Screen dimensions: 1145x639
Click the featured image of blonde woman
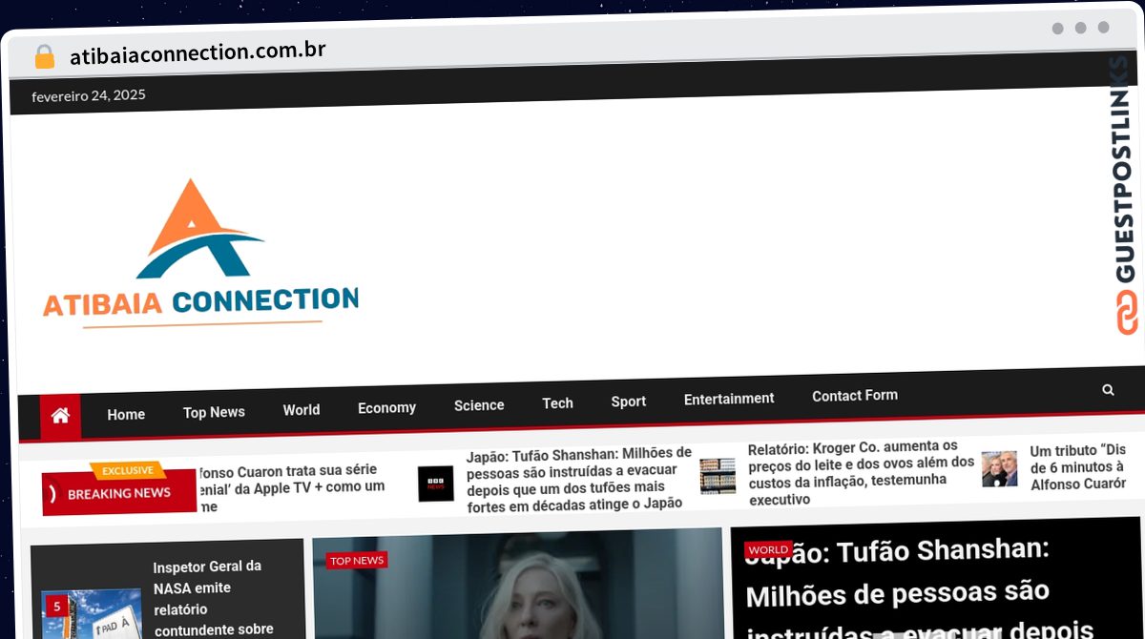(x=517, y=584)
